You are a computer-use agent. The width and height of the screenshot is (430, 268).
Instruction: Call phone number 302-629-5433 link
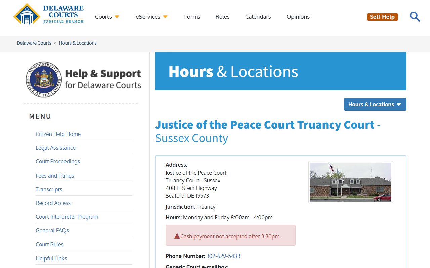(x=223, y=256)
